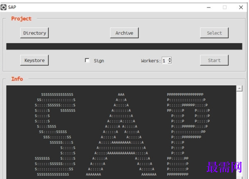Click the Sign label text
The image size is (249, 179).
click(99, 61)
